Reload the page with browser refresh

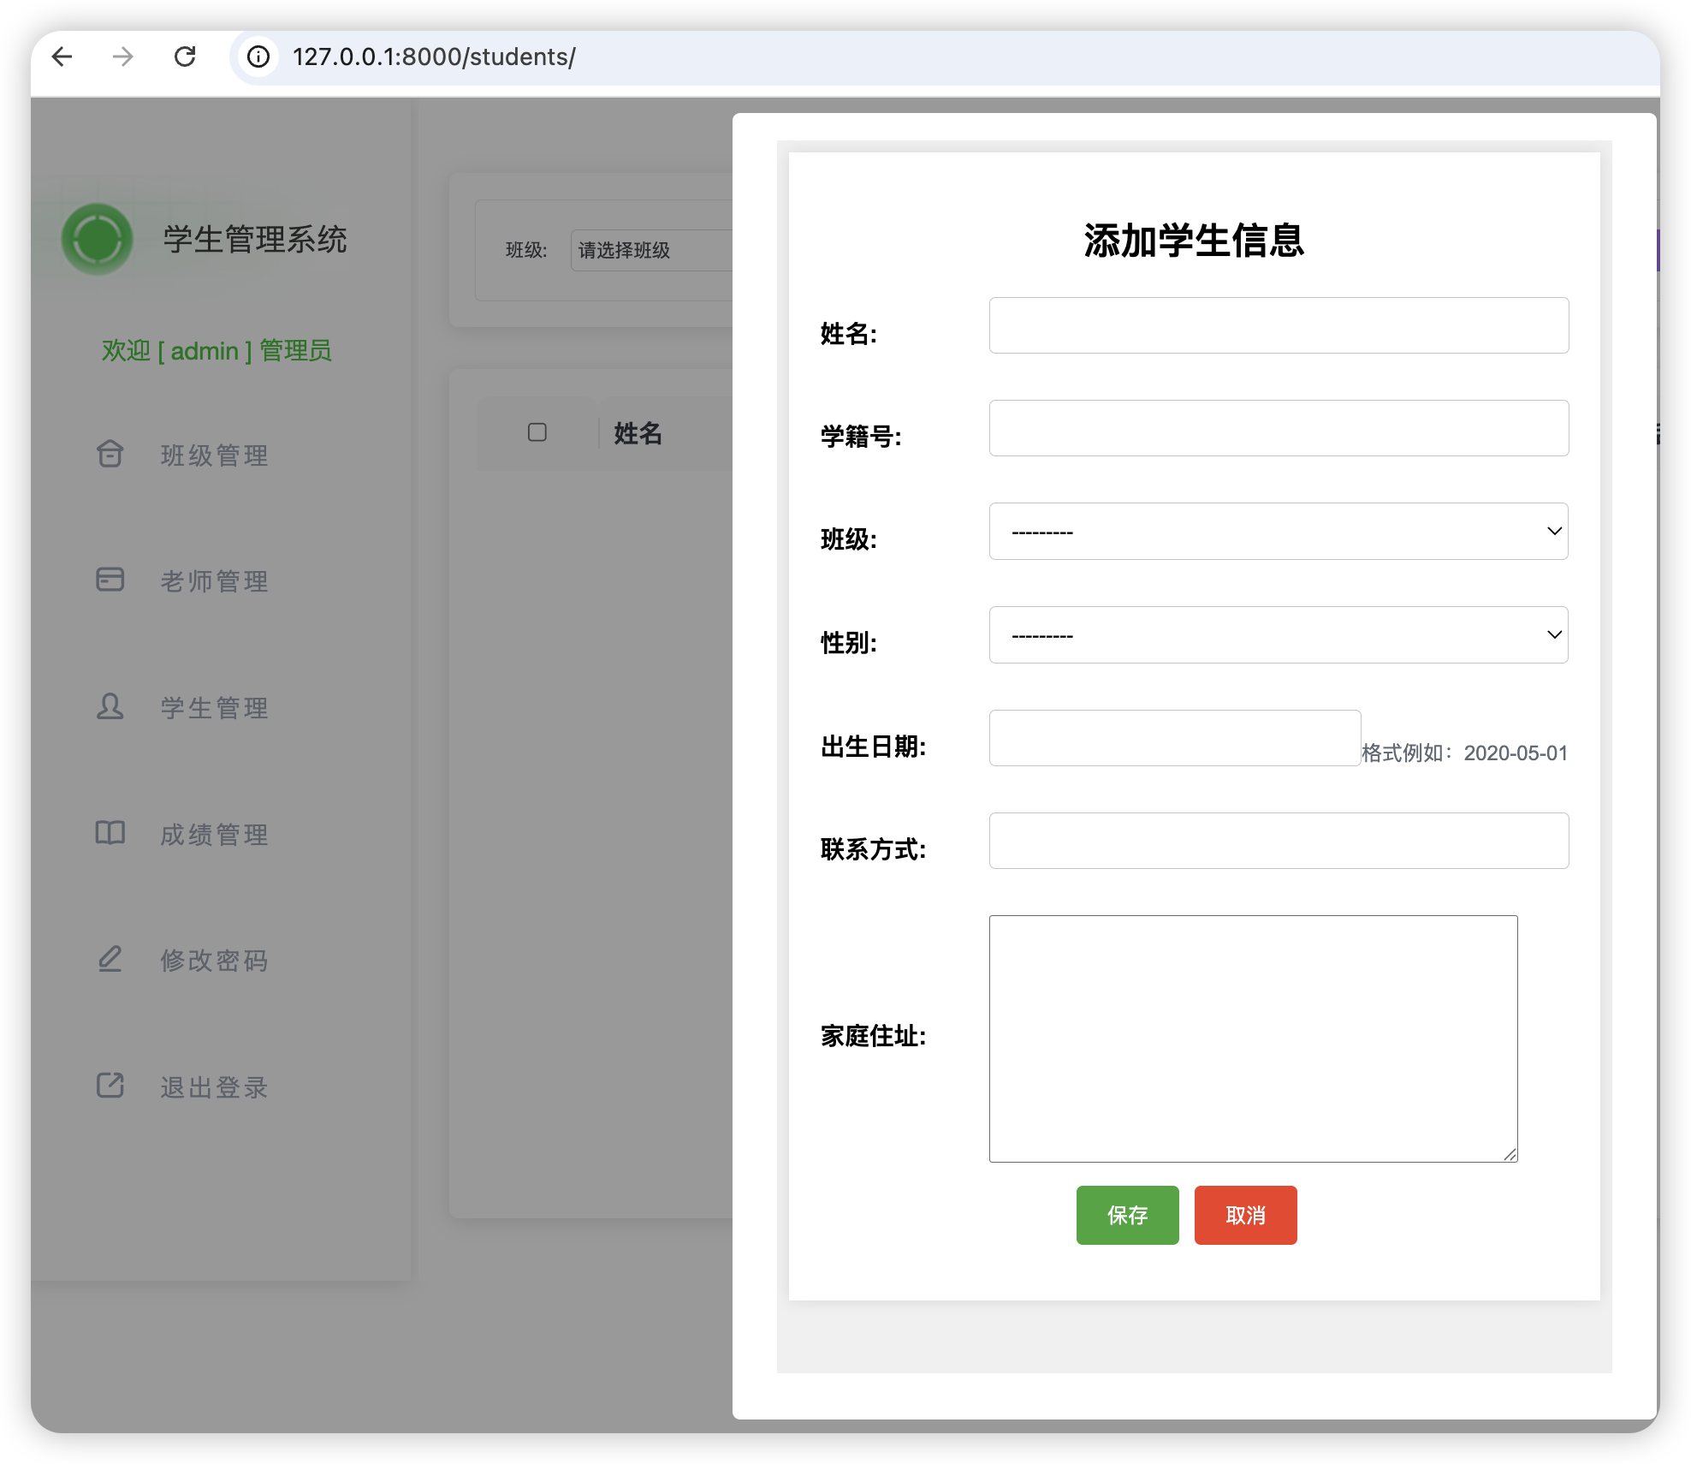pos(185,57)
